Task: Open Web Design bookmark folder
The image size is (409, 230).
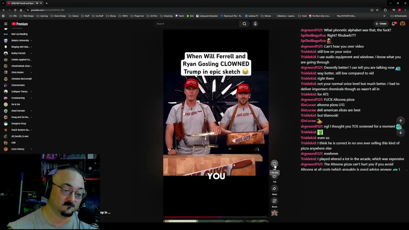Action: coord(27,16)
